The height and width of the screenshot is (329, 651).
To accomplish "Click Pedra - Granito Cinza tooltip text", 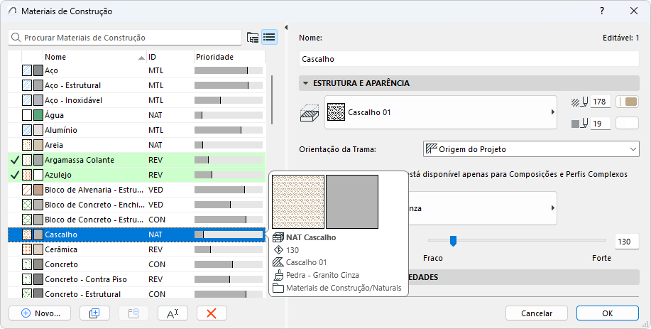I will point(322,275).
